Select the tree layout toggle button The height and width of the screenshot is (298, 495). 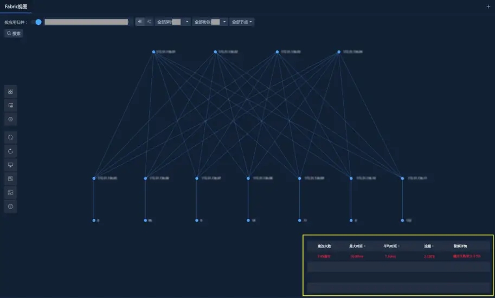(x=140, y=22)
